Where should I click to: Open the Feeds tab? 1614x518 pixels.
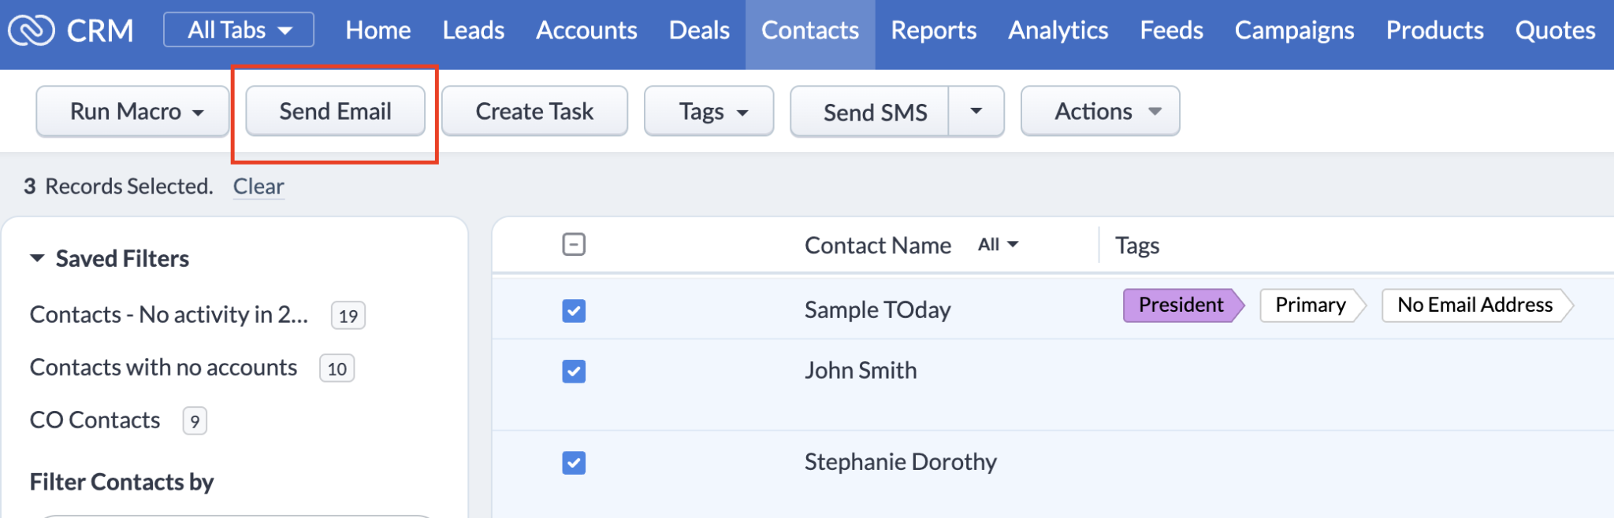point(1172,31)
